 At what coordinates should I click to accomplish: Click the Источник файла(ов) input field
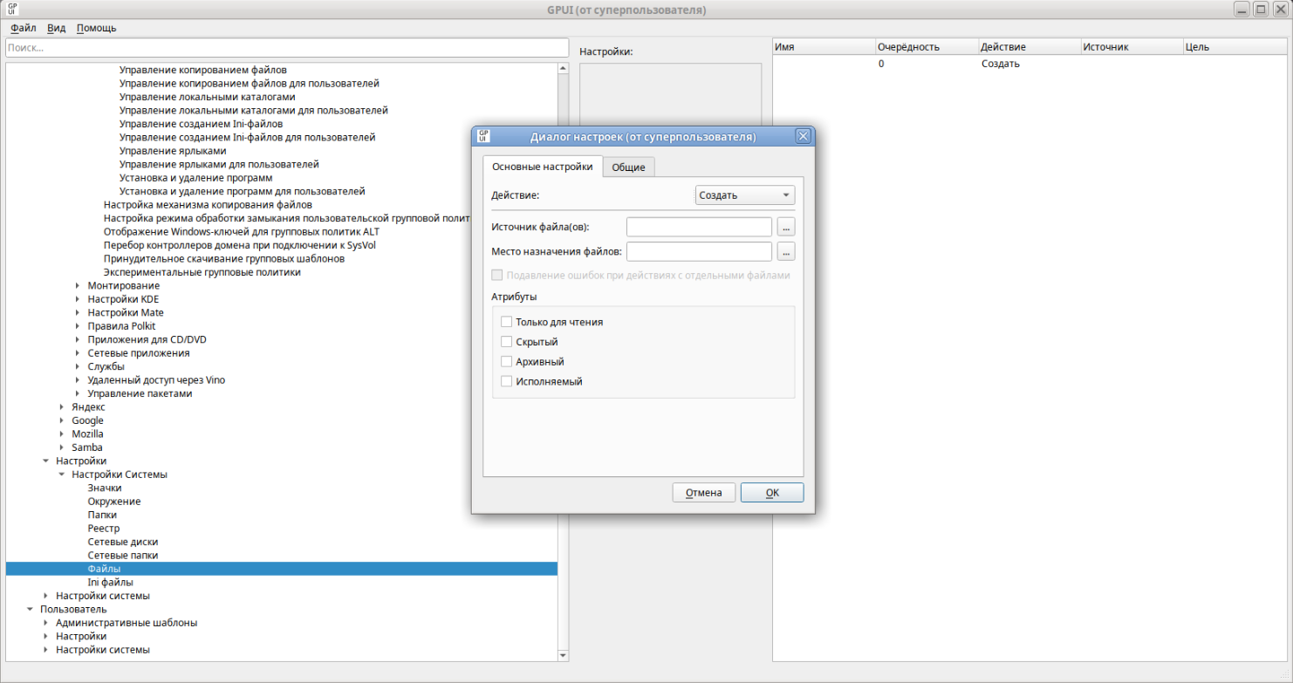pos(700,227)
